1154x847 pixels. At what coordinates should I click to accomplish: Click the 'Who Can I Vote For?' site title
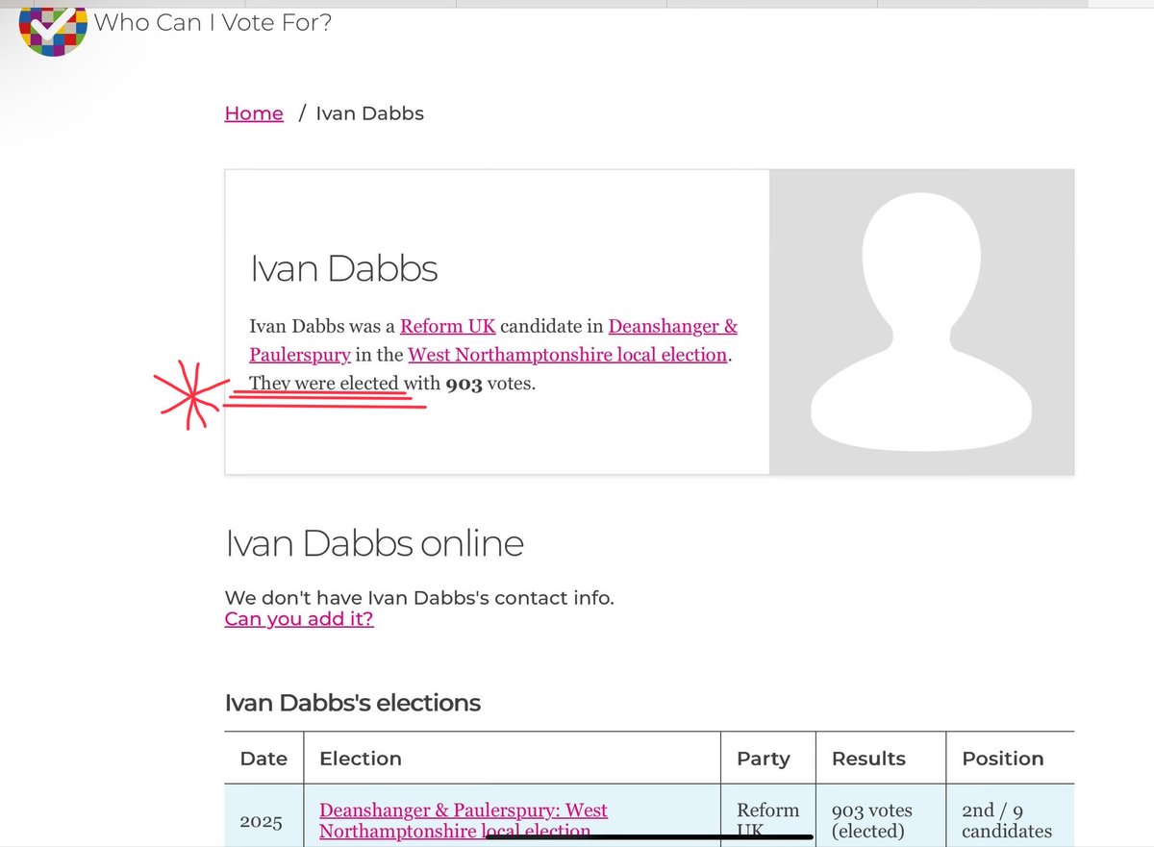click(x=213, y=21)
